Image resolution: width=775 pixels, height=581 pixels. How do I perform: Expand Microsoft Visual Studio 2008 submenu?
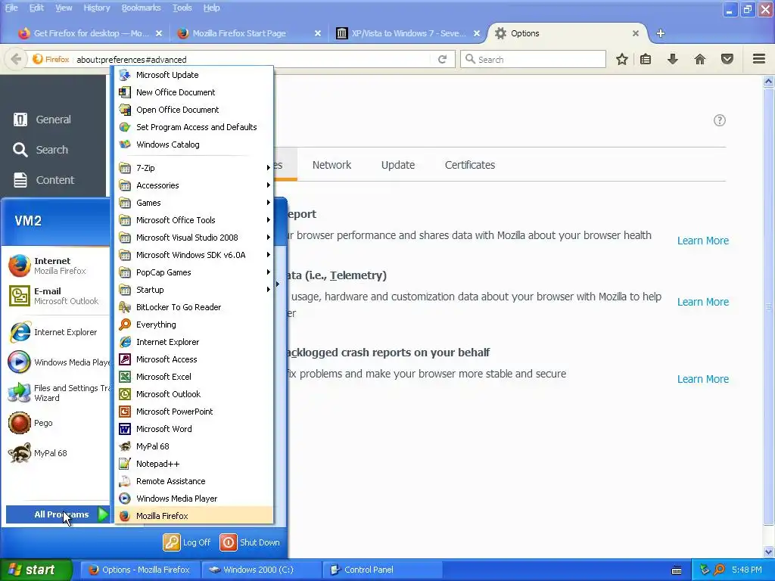point(194,237)
